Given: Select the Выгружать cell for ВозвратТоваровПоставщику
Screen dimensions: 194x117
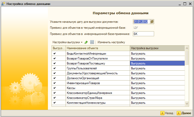Looking at the screenshot, I should [157, 63].
